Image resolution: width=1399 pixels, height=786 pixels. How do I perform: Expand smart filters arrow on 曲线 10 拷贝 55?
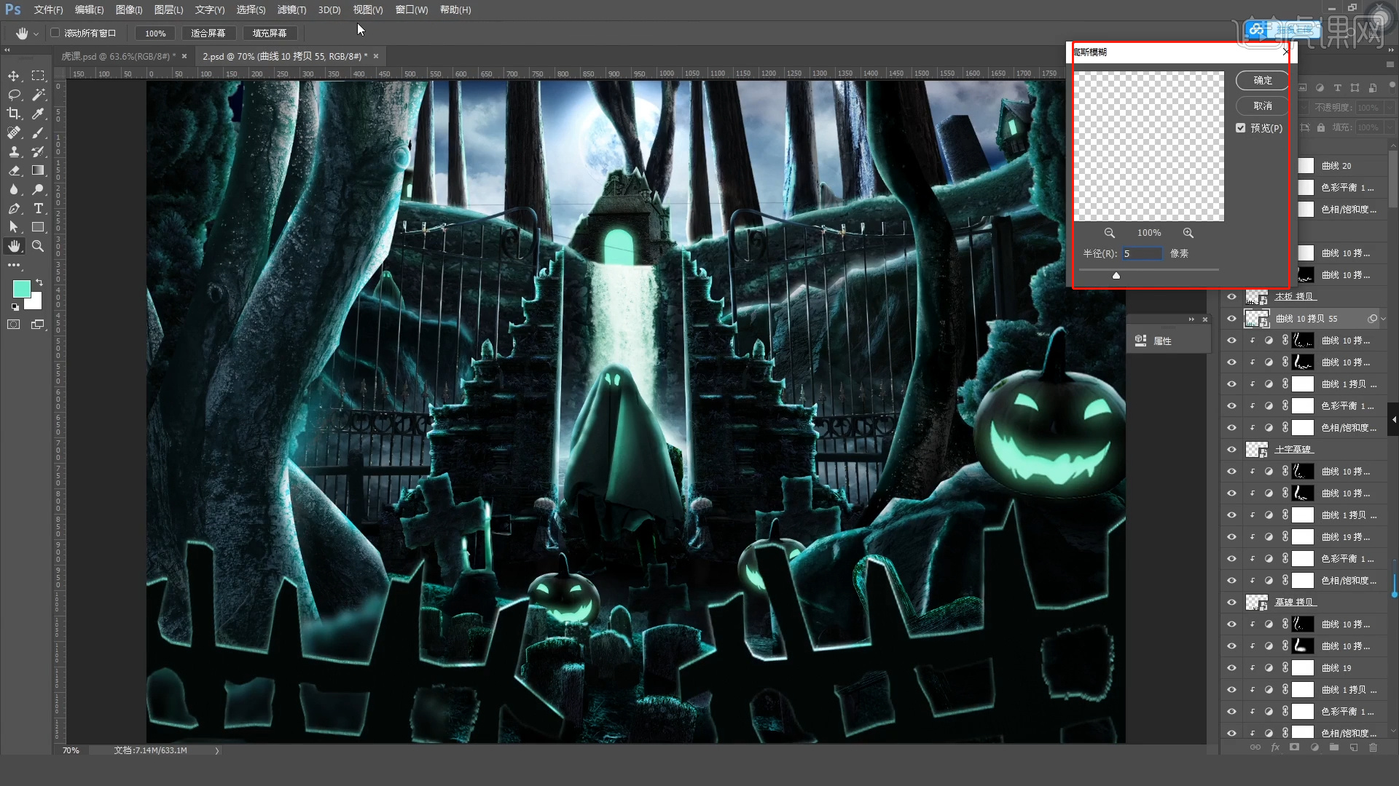[1384, 319]
